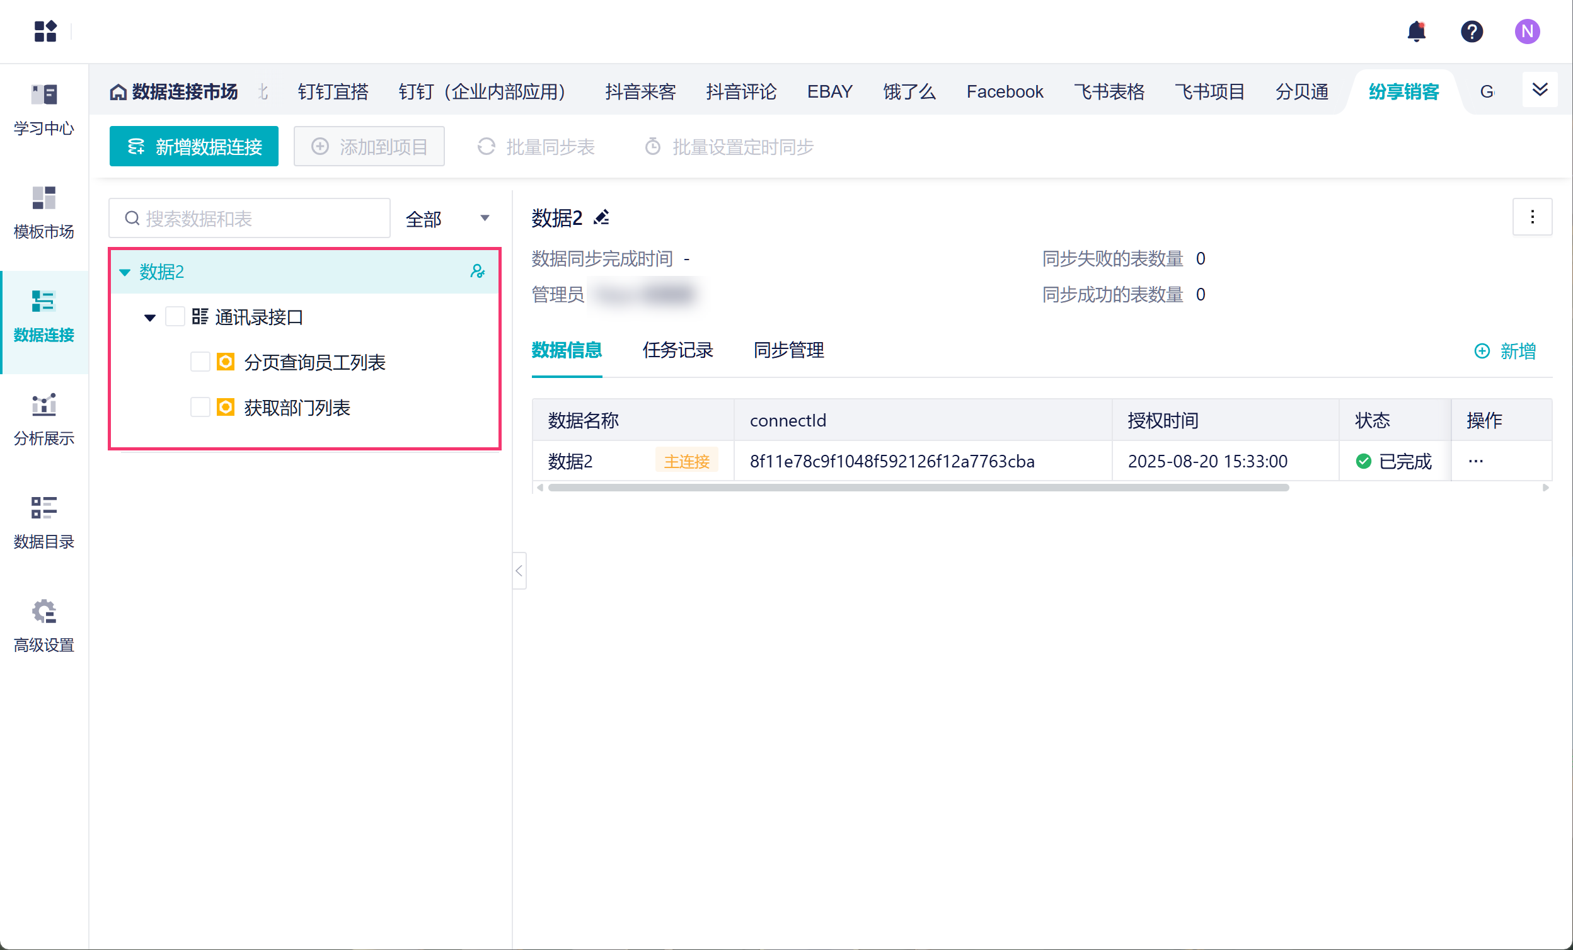Open 高级设置 in the sidebar
The image size is (1573, 950).
tap(43, 626)
